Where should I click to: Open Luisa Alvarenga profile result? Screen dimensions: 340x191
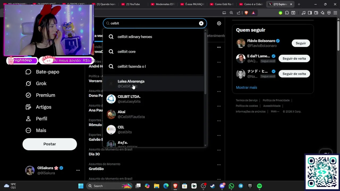point(154,84)
